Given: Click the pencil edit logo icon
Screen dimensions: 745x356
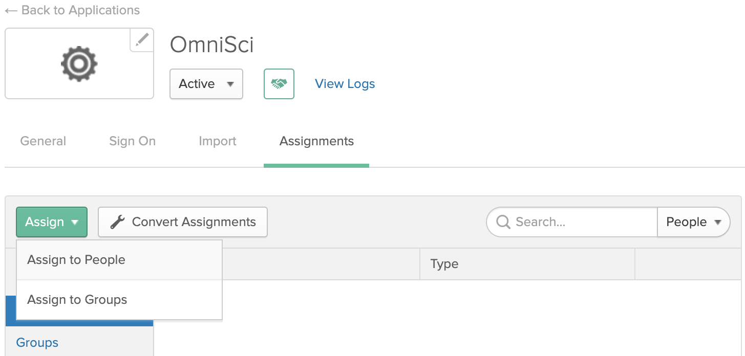Looking at the screenshot, I should (x=142, y=40).
